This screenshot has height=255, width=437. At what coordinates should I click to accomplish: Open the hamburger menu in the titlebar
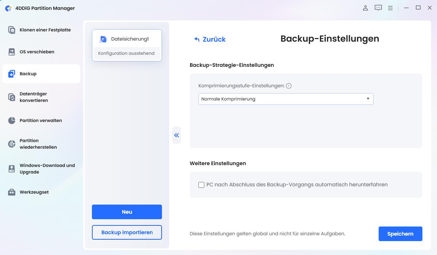coord(390,8)
